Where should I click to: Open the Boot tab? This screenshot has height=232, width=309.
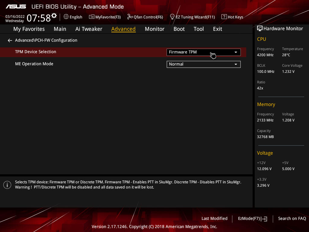(179, 29)
